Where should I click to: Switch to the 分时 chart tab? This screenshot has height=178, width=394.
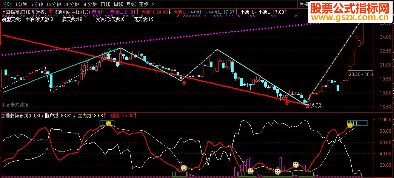7,4
